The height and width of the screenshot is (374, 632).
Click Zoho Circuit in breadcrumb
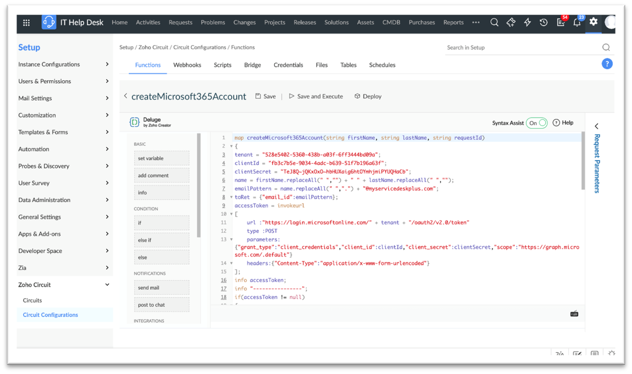click(x=154, y=47)
